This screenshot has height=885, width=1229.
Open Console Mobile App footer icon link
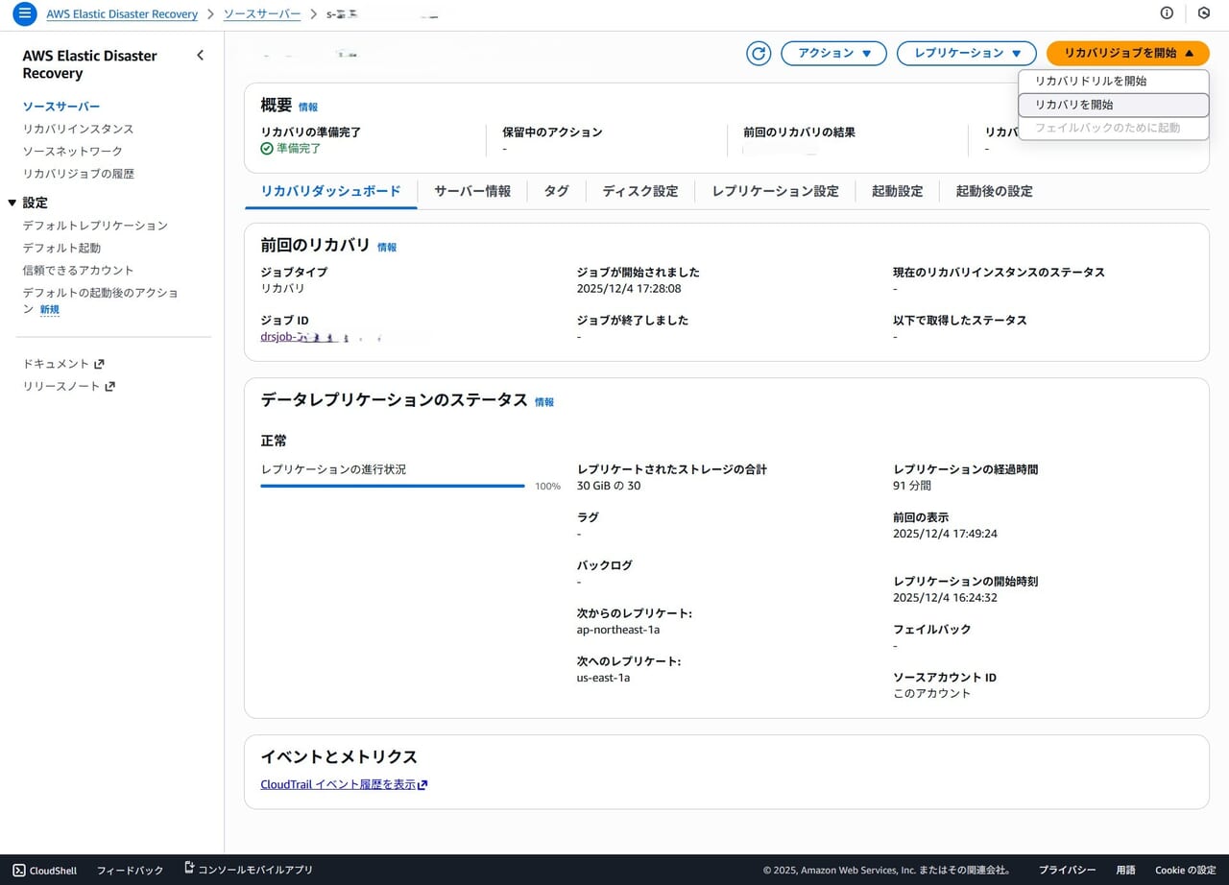[x=248, y=870]
